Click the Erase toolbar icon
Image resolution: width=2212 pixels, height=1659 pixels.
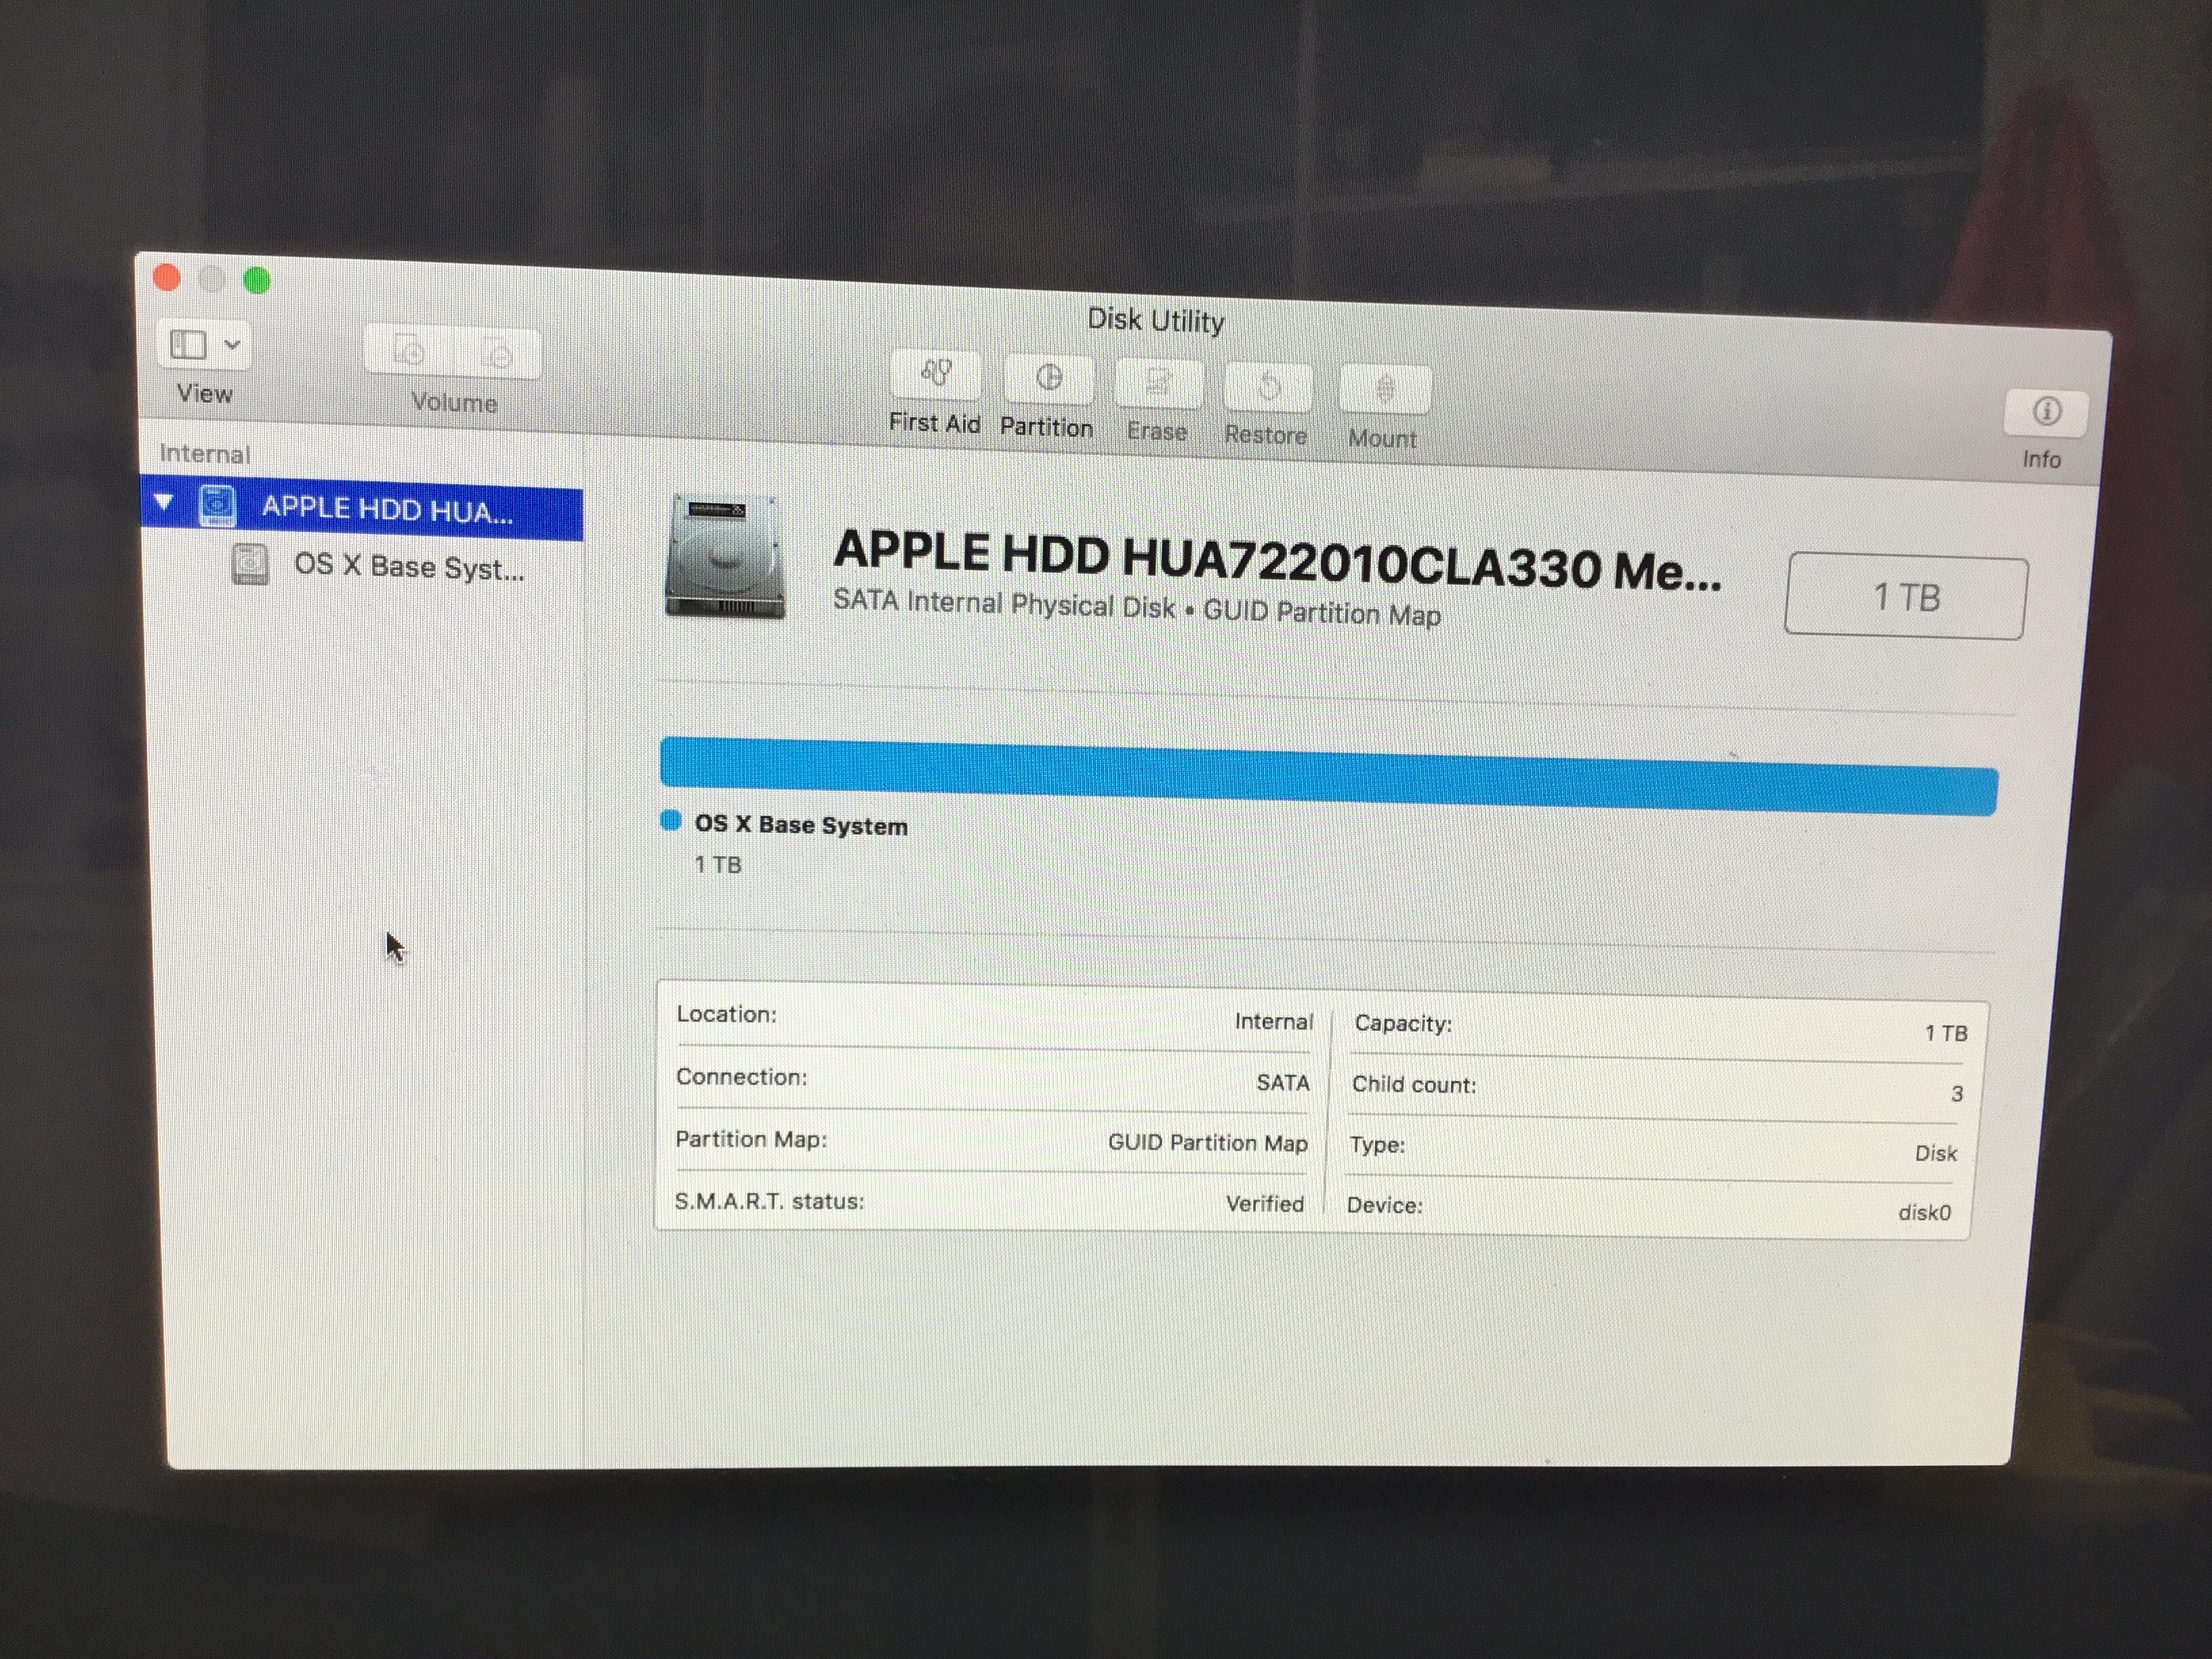(1158, 383)
